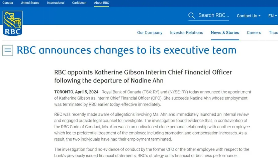Choose the Caribbean region link
278x158 pixels.
pyautogui.click(x=79, y=3)
